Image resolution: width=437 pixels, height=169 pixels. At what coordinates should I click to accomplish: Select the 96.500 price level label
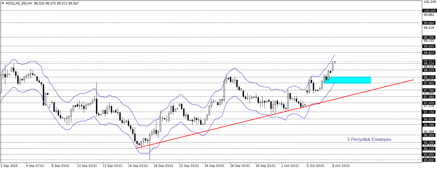click(429, 135)
